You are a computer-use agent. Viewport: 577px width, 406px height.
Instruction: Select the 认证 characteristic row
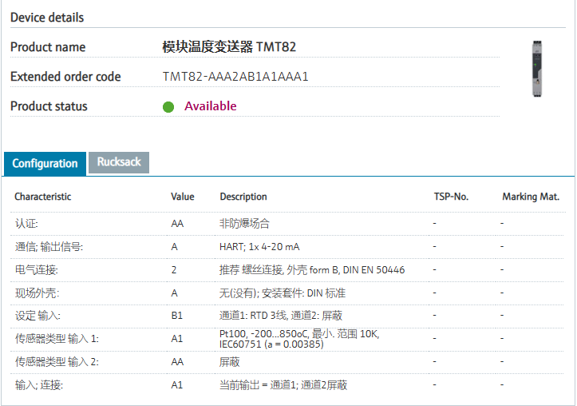click(x=26, y=224)
